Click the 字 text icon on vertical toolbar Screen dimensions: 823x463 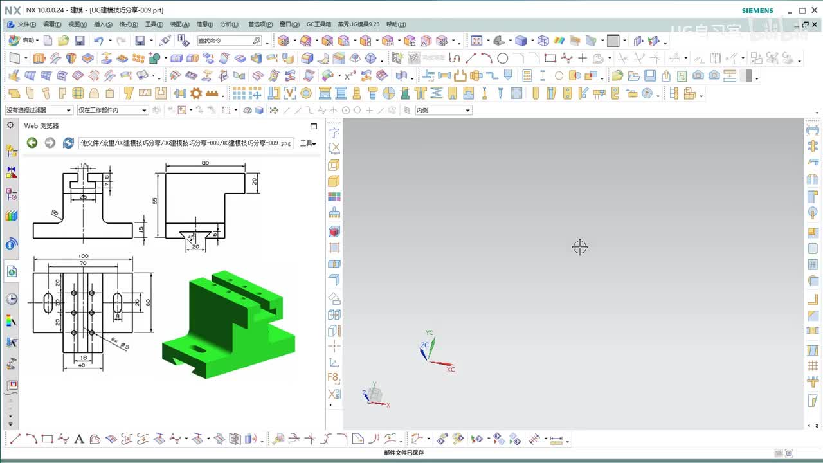click(x=334, y=132)
